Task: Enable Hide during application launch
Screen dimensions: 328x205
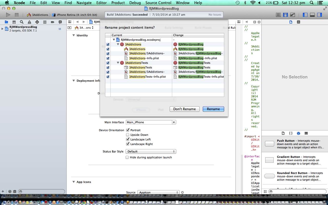Action: [x=127, y=157]
